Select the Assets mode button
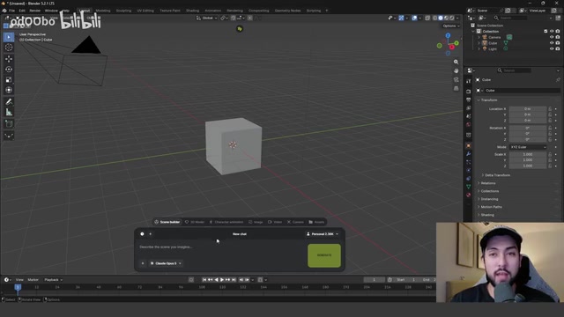 click(317, 222)
